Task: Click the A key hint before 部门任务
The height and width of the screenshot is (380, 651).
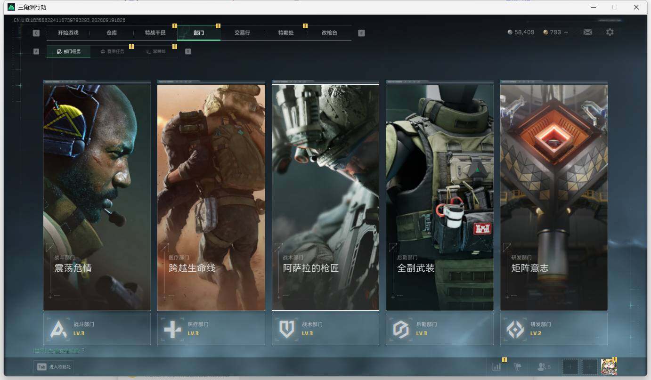Action: coord(36,51)
